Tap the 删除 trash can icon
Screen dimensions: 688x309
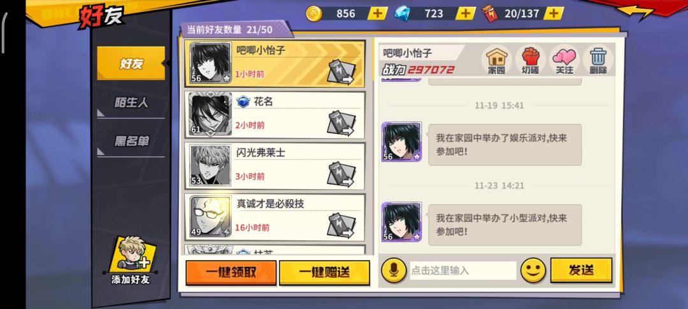(x=598, y=60)
